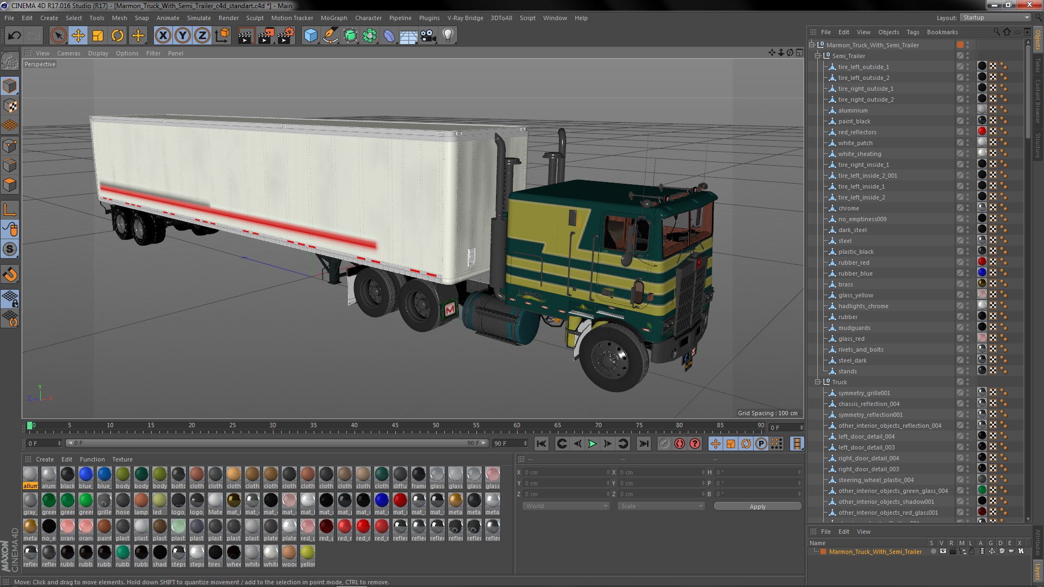Add a Cube primitive object
The width and height of the screenshot is (1044, 587).
coord(310,36)
